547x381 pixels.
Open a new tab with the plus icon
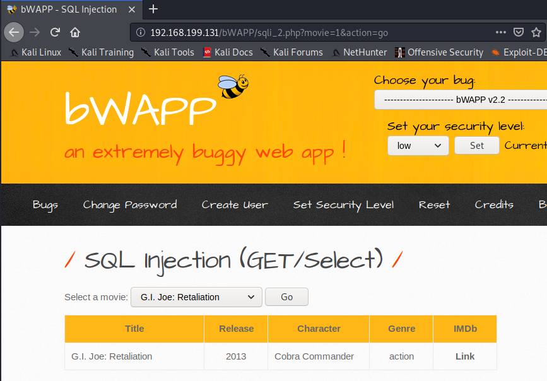coord(153,9)
